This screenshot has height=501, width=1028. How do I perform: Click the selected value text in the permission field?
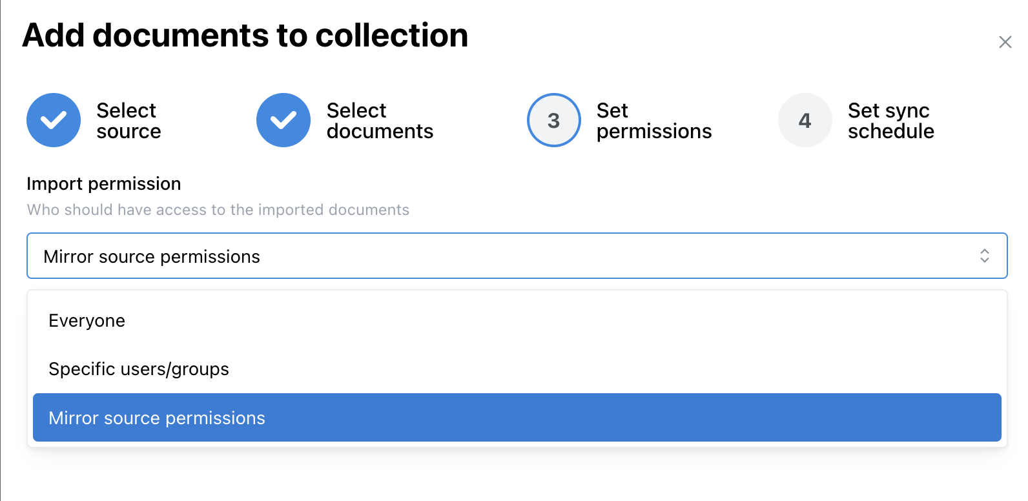[152, 256]
